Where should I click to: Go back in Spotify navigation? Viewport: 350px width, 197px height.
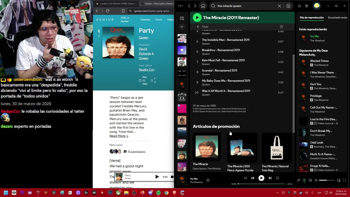pos(189,6)
